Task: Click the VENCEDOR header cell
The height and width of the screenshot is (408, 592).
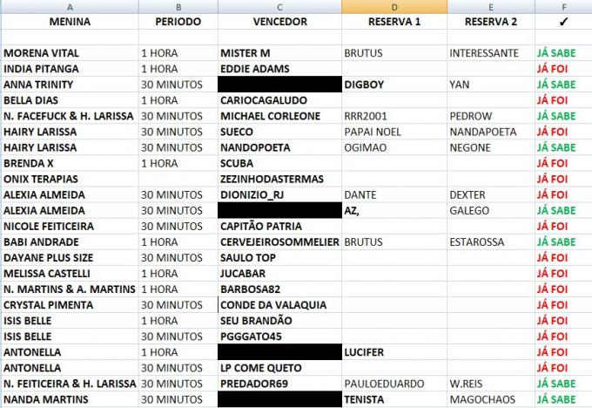Action: pyautogui.click(x=279, y=22)
